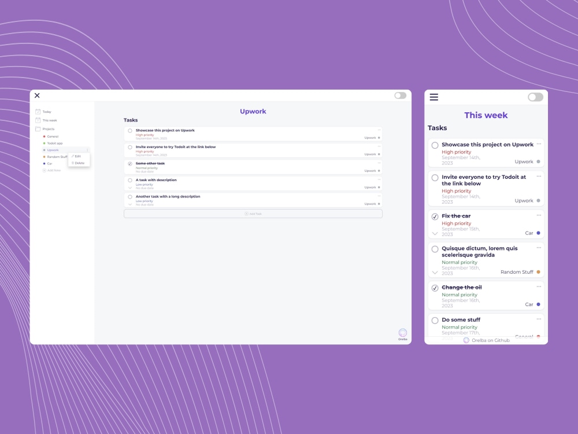This screenshot has height=434, width=578.
Task: Open options dots for Invite everyone task in desktop list
Action: coord(379,146)
